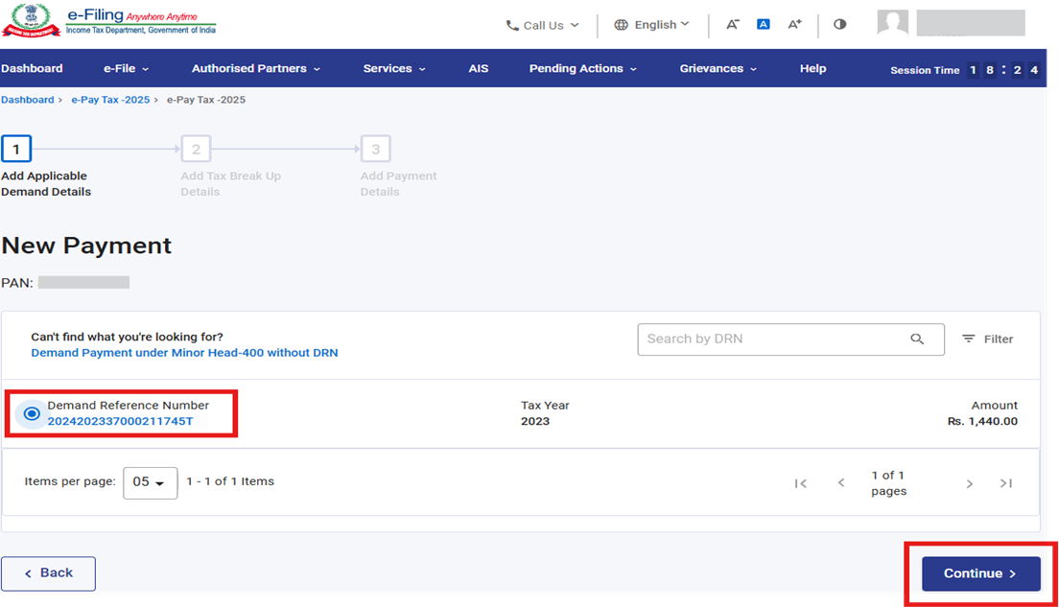Click the user profile avatar icon
The width and height of the screenshot is (1059, 607).
coord(892,23)
